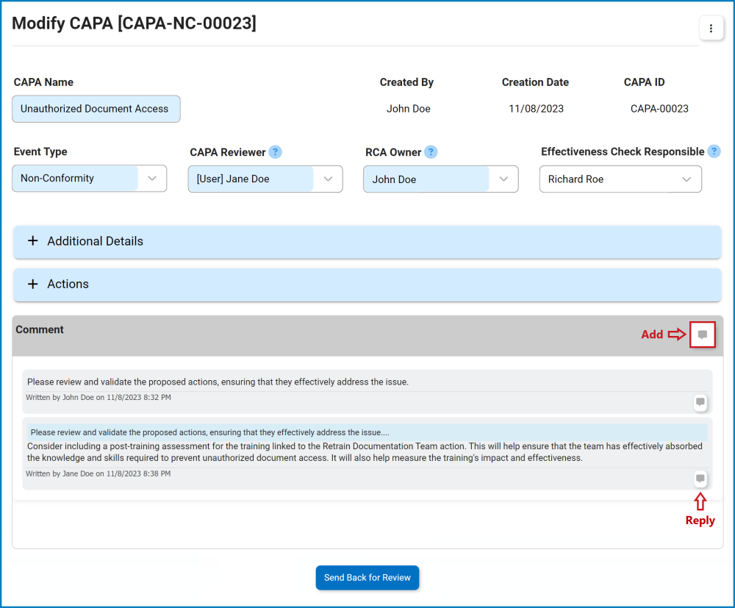Open the Effectiveness Check Responsible dropdown

coord(686,179)
